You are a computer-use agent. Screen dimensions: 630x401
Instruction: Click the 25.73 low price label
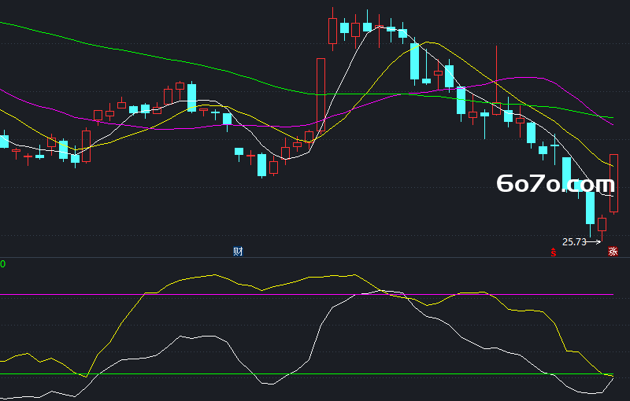(574, 242)
